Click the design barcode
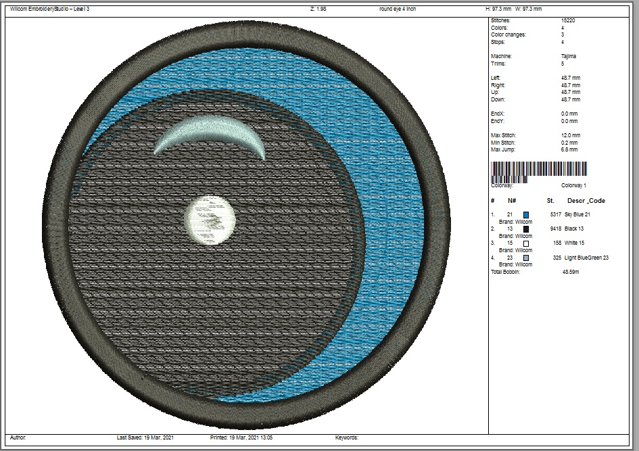The width and height of the screenshot is (639, 451). [x=539, y=170]
